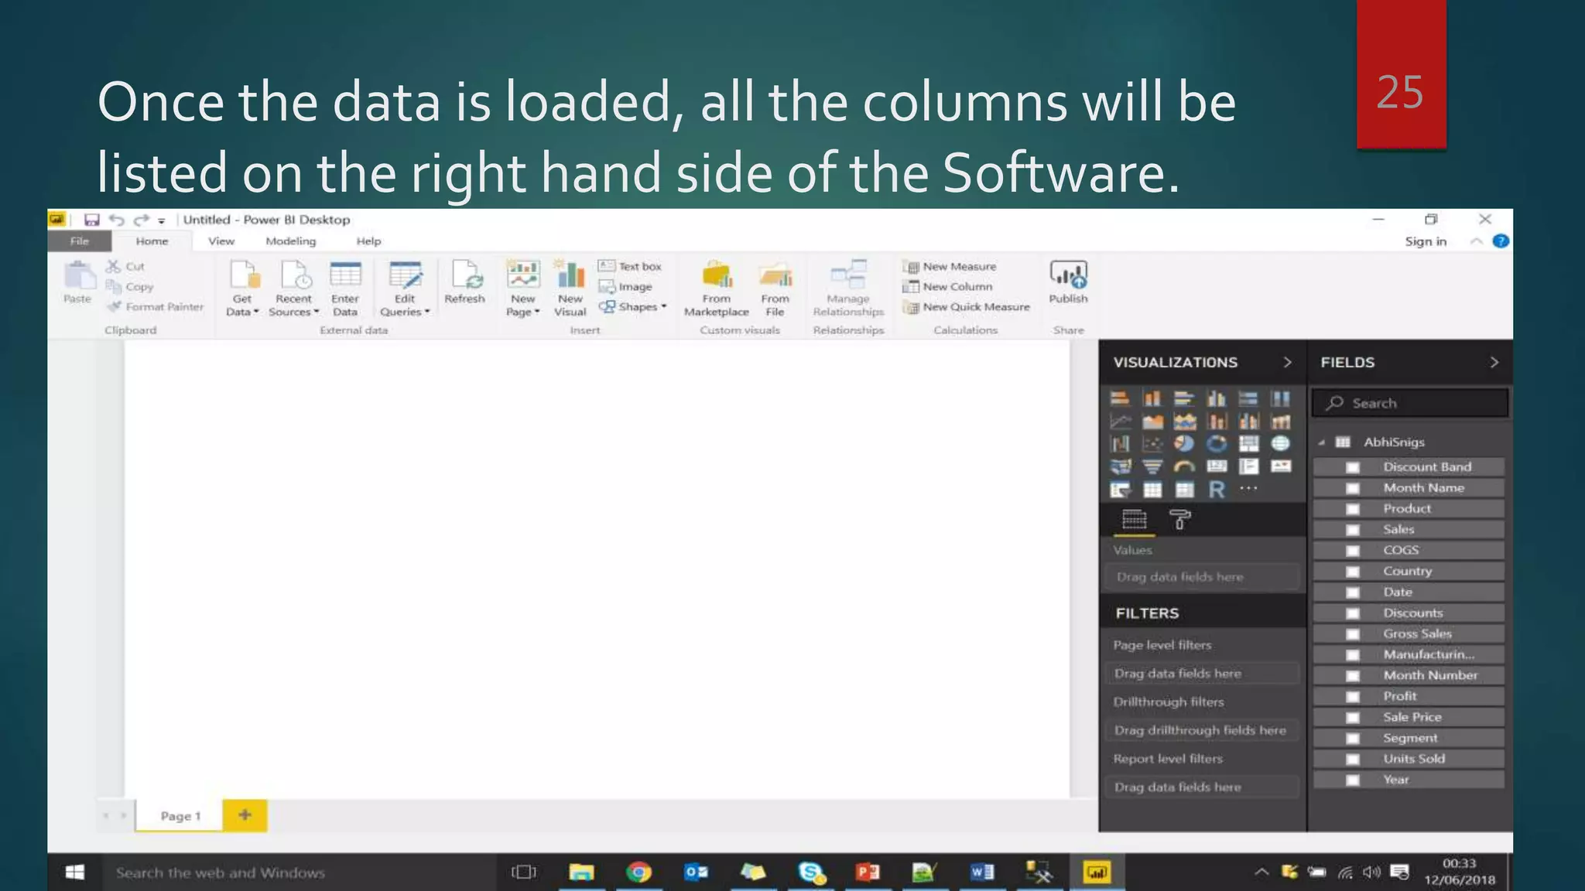Switch to the Modeling ribbon tab
This screenshot has height=891, width=1585.
[291, 241]
